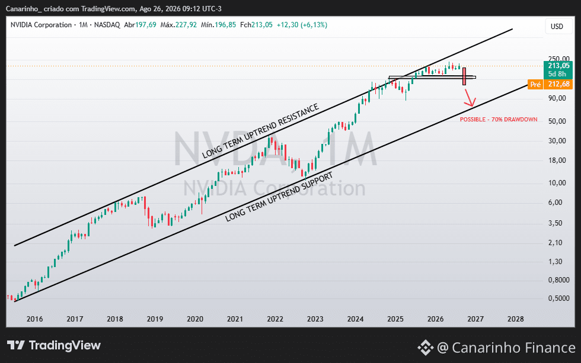The height and width of the screenshot is (363, 581).
Task: Click the 2019 label on time axis
Action: click(155, 319)
